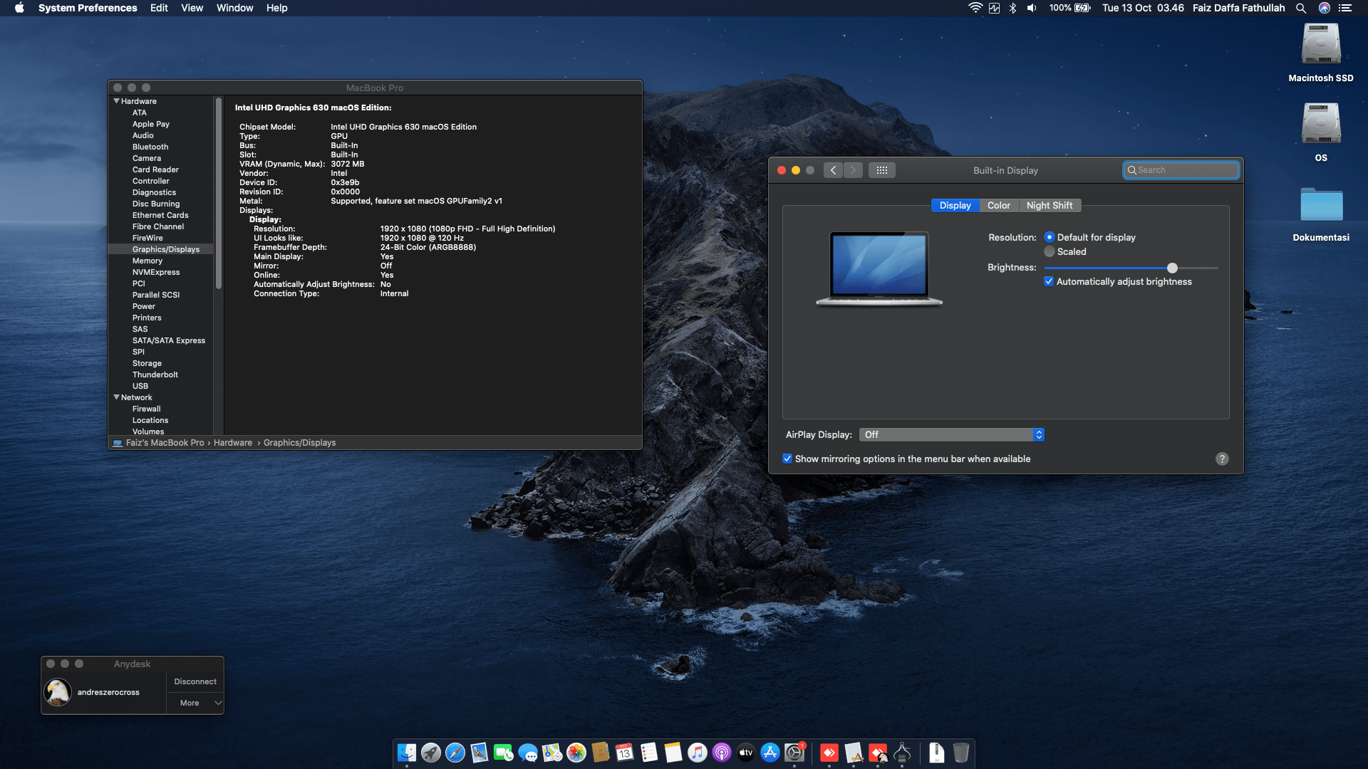The image size is (1368, 769).
Task: Open FaceTime from the Dock
Action: (x=504, y=753)
